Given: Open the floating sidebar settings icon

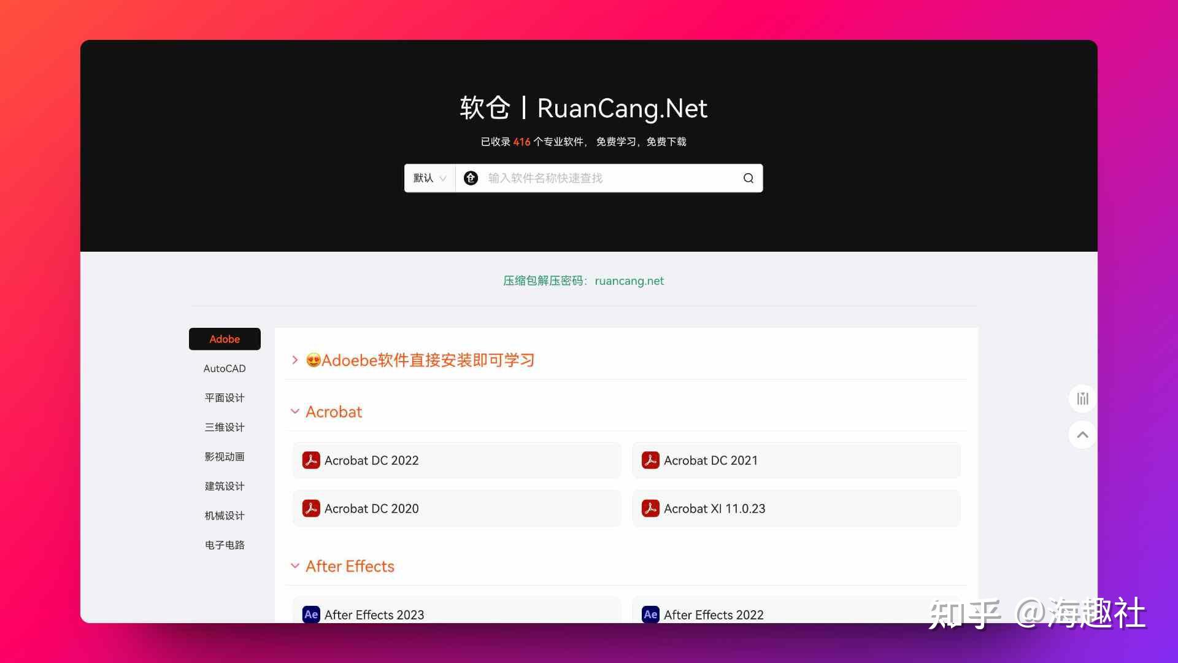Looking at the screenshot, I should [1082, 398].
